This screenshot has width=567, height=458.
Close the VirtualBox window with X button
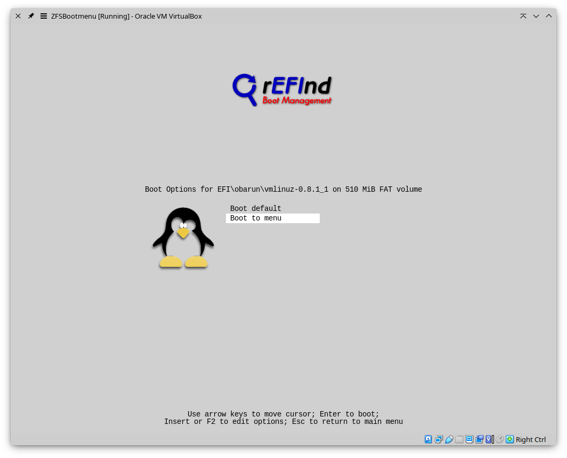click(x=18, y=16)
